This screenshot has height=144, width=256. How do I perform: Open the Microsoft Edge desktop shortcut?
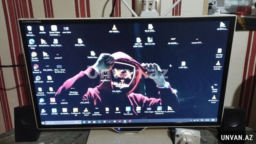(x=32, y=44)
